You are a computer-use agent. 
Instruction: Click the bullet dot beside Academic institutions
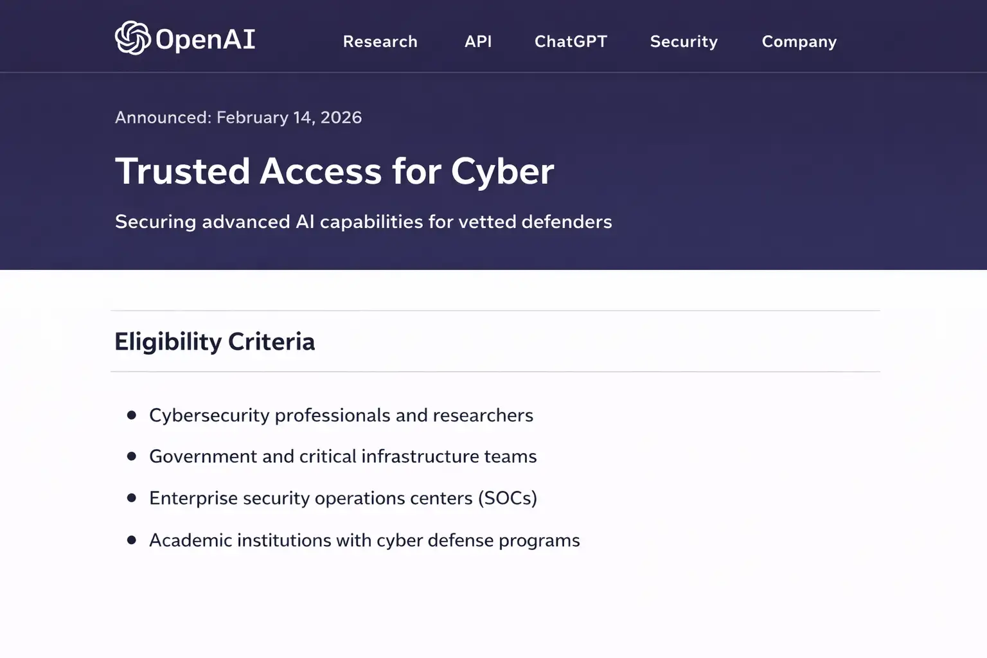click(x=130, y=540)
